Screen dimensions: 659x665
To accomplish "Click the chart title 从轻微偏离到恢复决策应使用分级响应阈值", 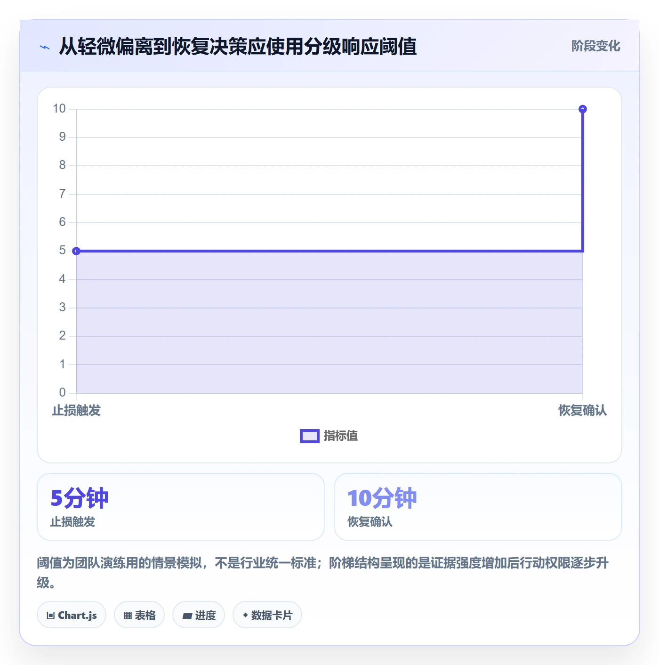I will click(x=238, y=47).
